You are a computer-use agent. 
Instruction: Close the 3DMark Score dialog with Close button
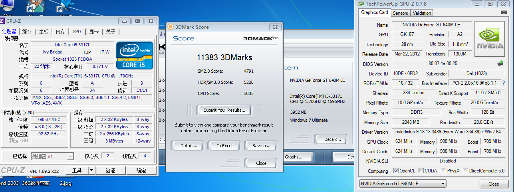tap(261, 163)
